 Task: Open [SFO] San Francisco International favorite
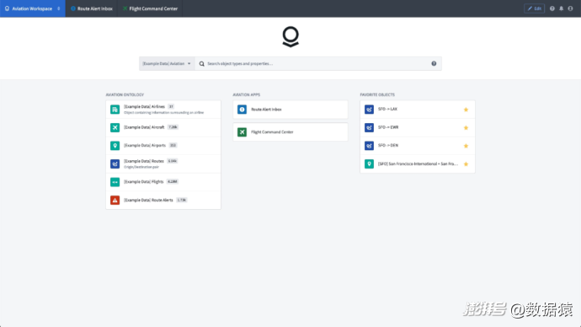418,163
